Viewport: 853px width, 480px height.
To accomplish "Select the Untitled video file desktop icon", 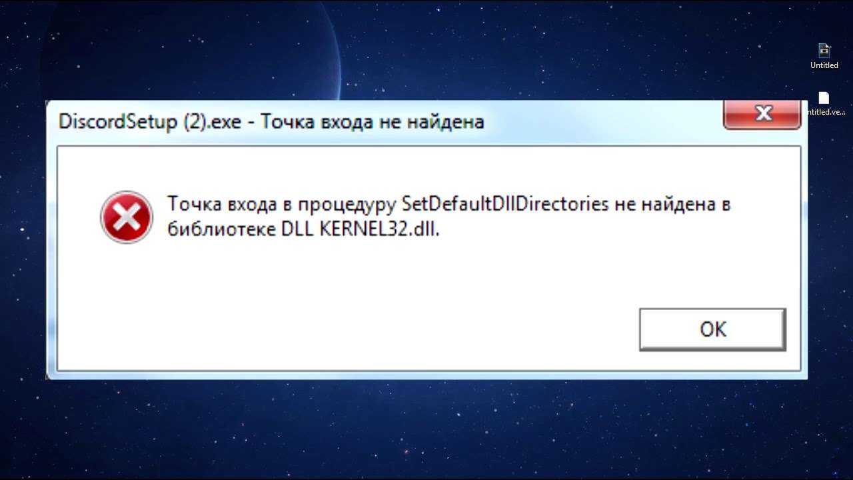I will [824, 50].
